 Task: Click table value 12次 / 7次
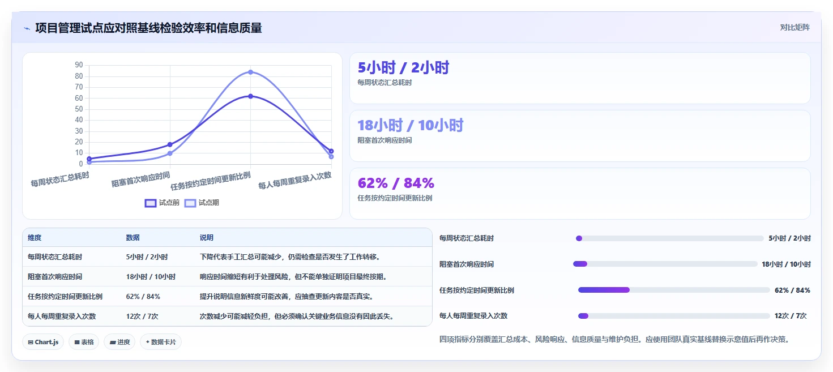pyautogui.click(x=142, y=316)
